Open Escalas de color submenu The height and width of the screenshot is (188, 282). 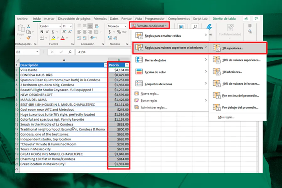170,72
